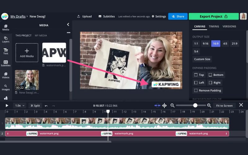Open the Videos sidebar tool
The image size is (248, 155).
6,75
